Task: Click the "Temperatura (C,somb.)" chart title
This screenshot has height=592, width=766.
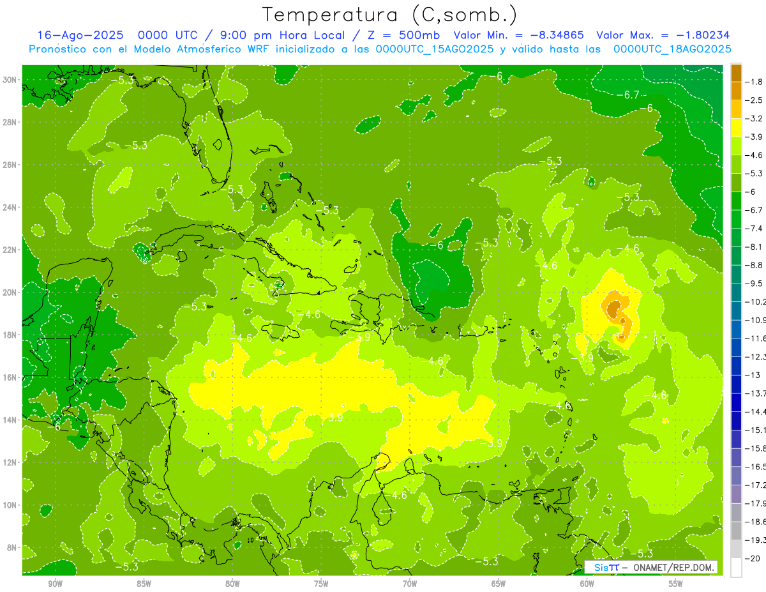Action: (390, 15)
